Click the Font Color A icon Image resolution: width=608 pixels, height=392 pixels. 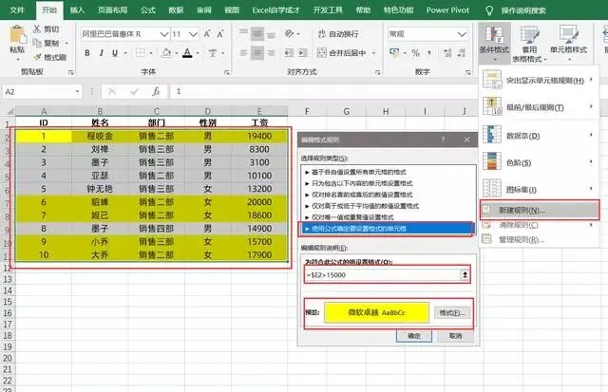[x=187, y=53]
